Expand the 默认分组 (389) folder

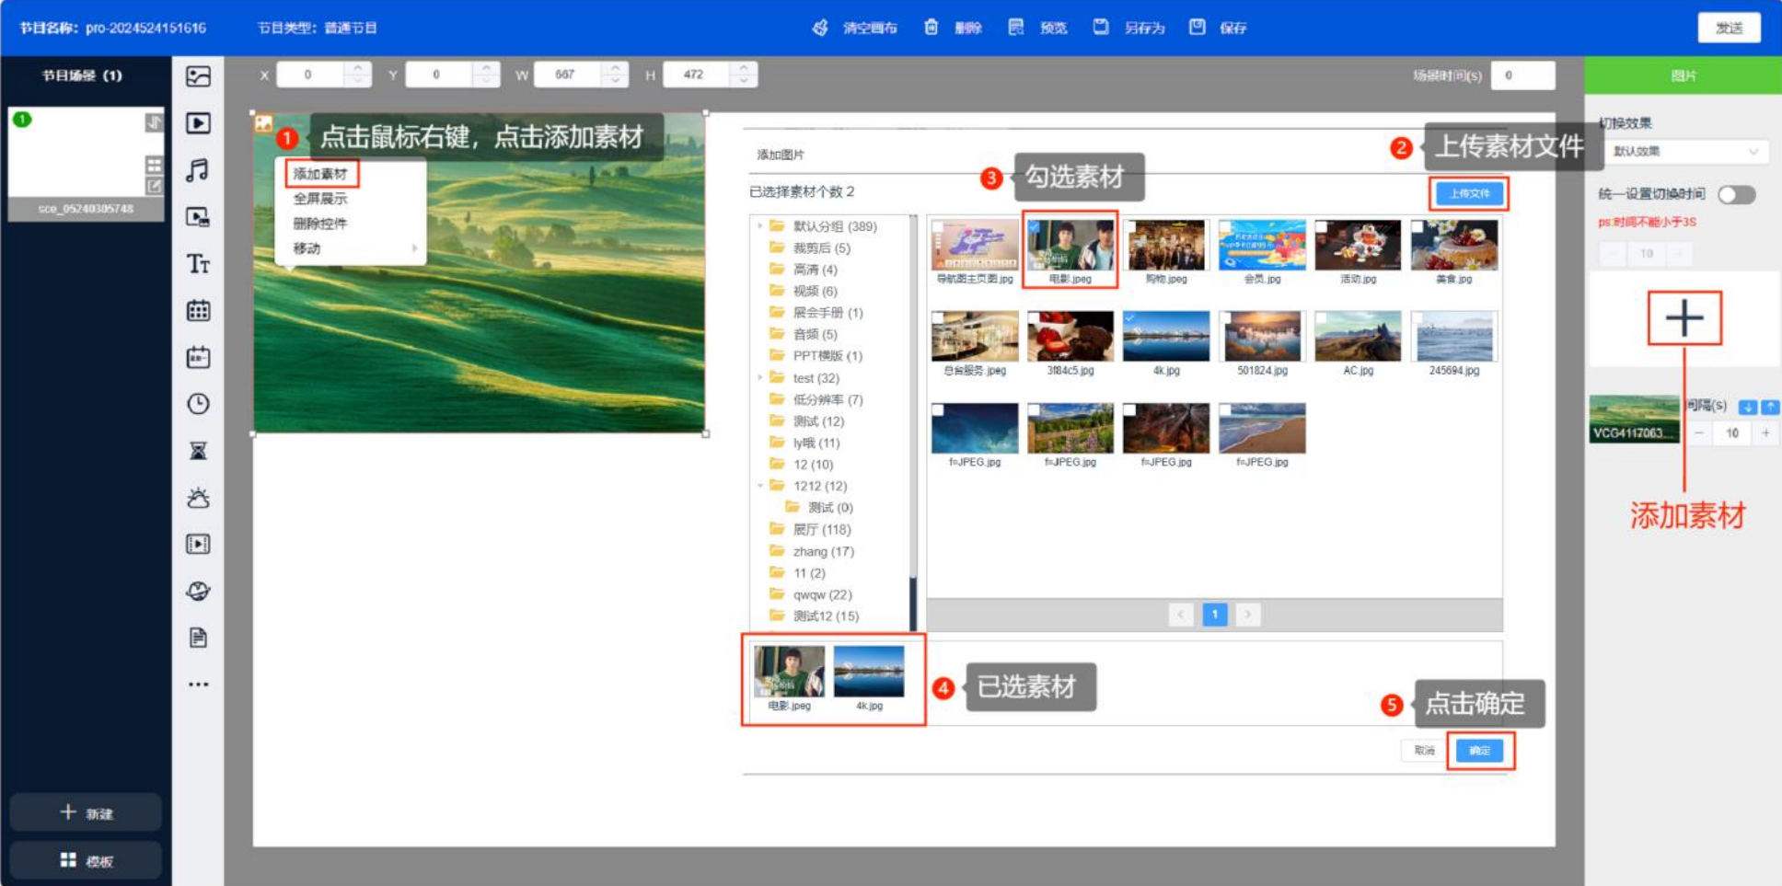(x=760, y=226)
